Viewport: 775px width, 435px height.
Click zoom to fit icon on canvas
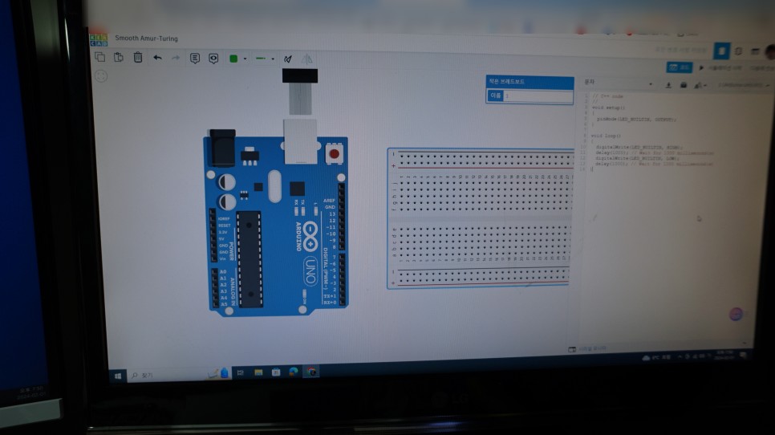click(101, 76)
